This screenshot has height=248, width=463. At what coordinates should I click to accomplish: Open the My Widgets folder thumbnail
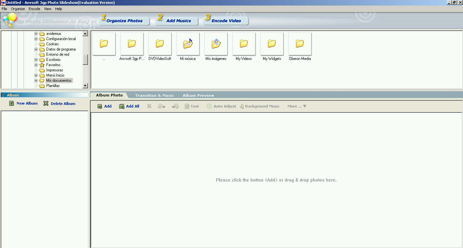pos(272,44)
